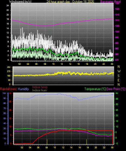Viewport: 126px width, 151px height.
Task: Click the red '15' rainfall axis value
Action: (x=10, y=118)
